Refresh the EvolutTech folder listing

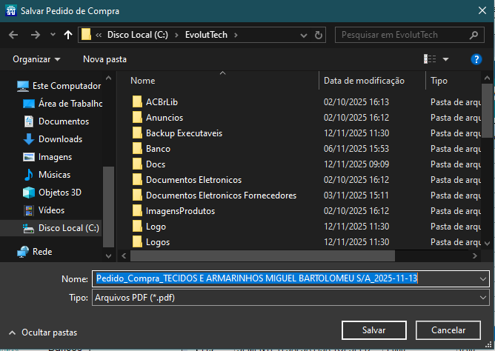coord(319,35)
